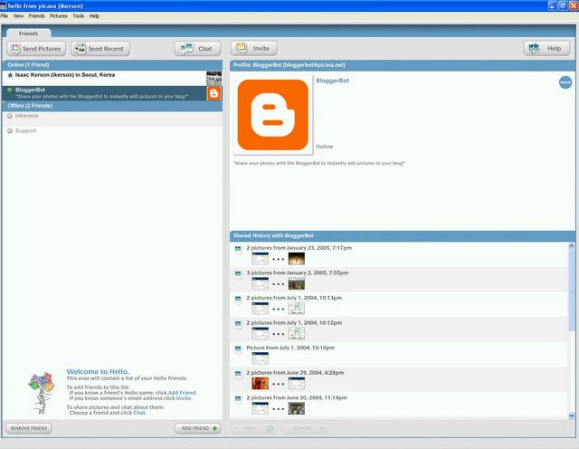This screenshot has height=449, width=579.
Task: Click the Add Friend button
Action: [x=198, y=428]
